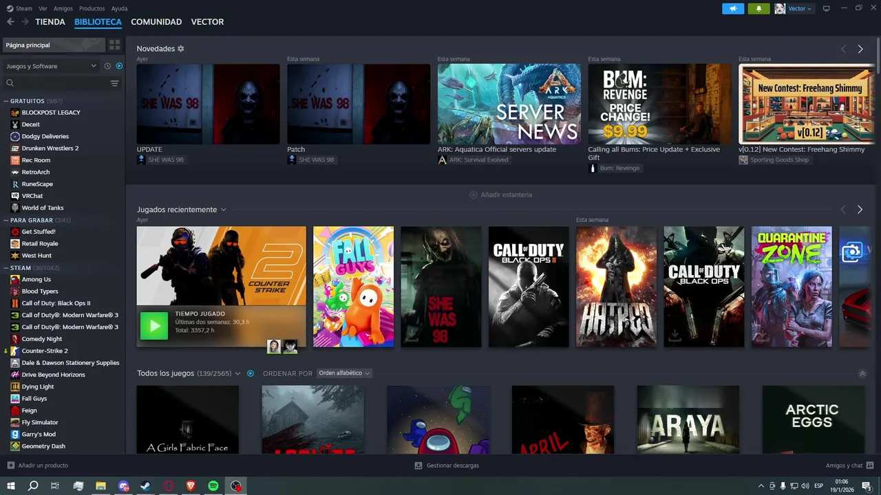Click the Añadir un producto plus icon

click(10, 465)
